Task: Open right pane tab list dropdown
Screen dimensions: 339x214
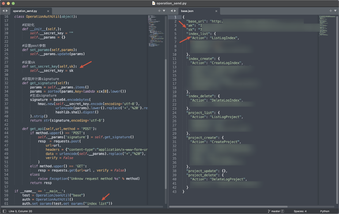Action: 335,11
